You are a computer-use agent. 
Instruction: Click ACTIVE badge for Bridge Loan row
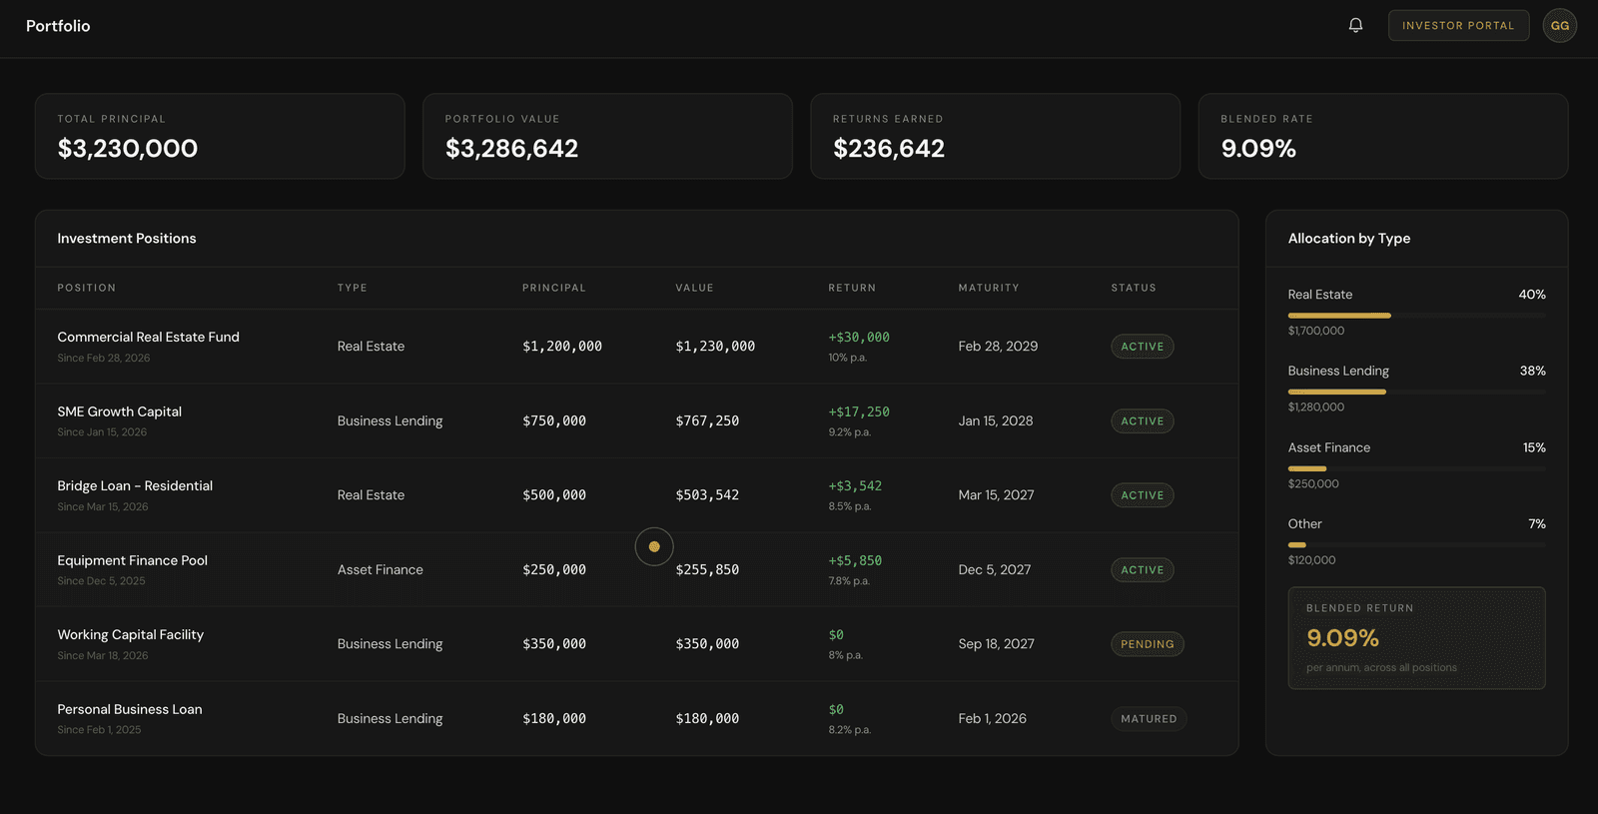click(1143, 495)
